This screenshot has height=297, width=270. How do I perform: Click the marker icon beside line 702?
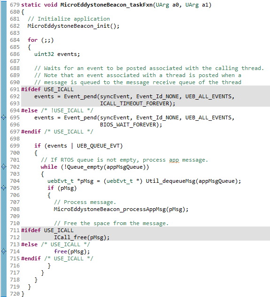click(x=4, y=167)
